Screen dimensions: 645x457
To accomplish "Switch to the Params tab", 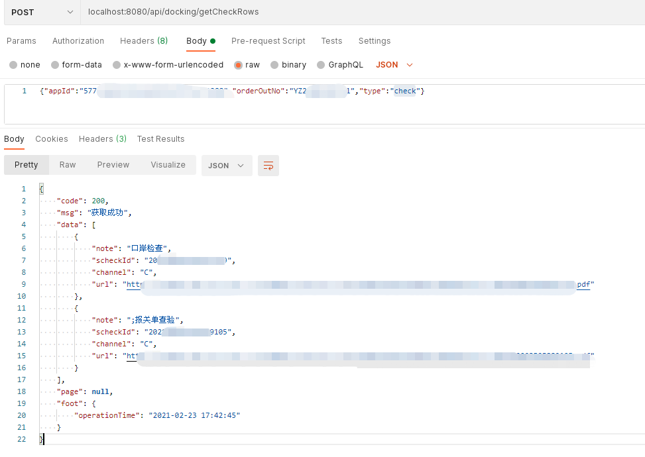I will (x=21, y=41).
